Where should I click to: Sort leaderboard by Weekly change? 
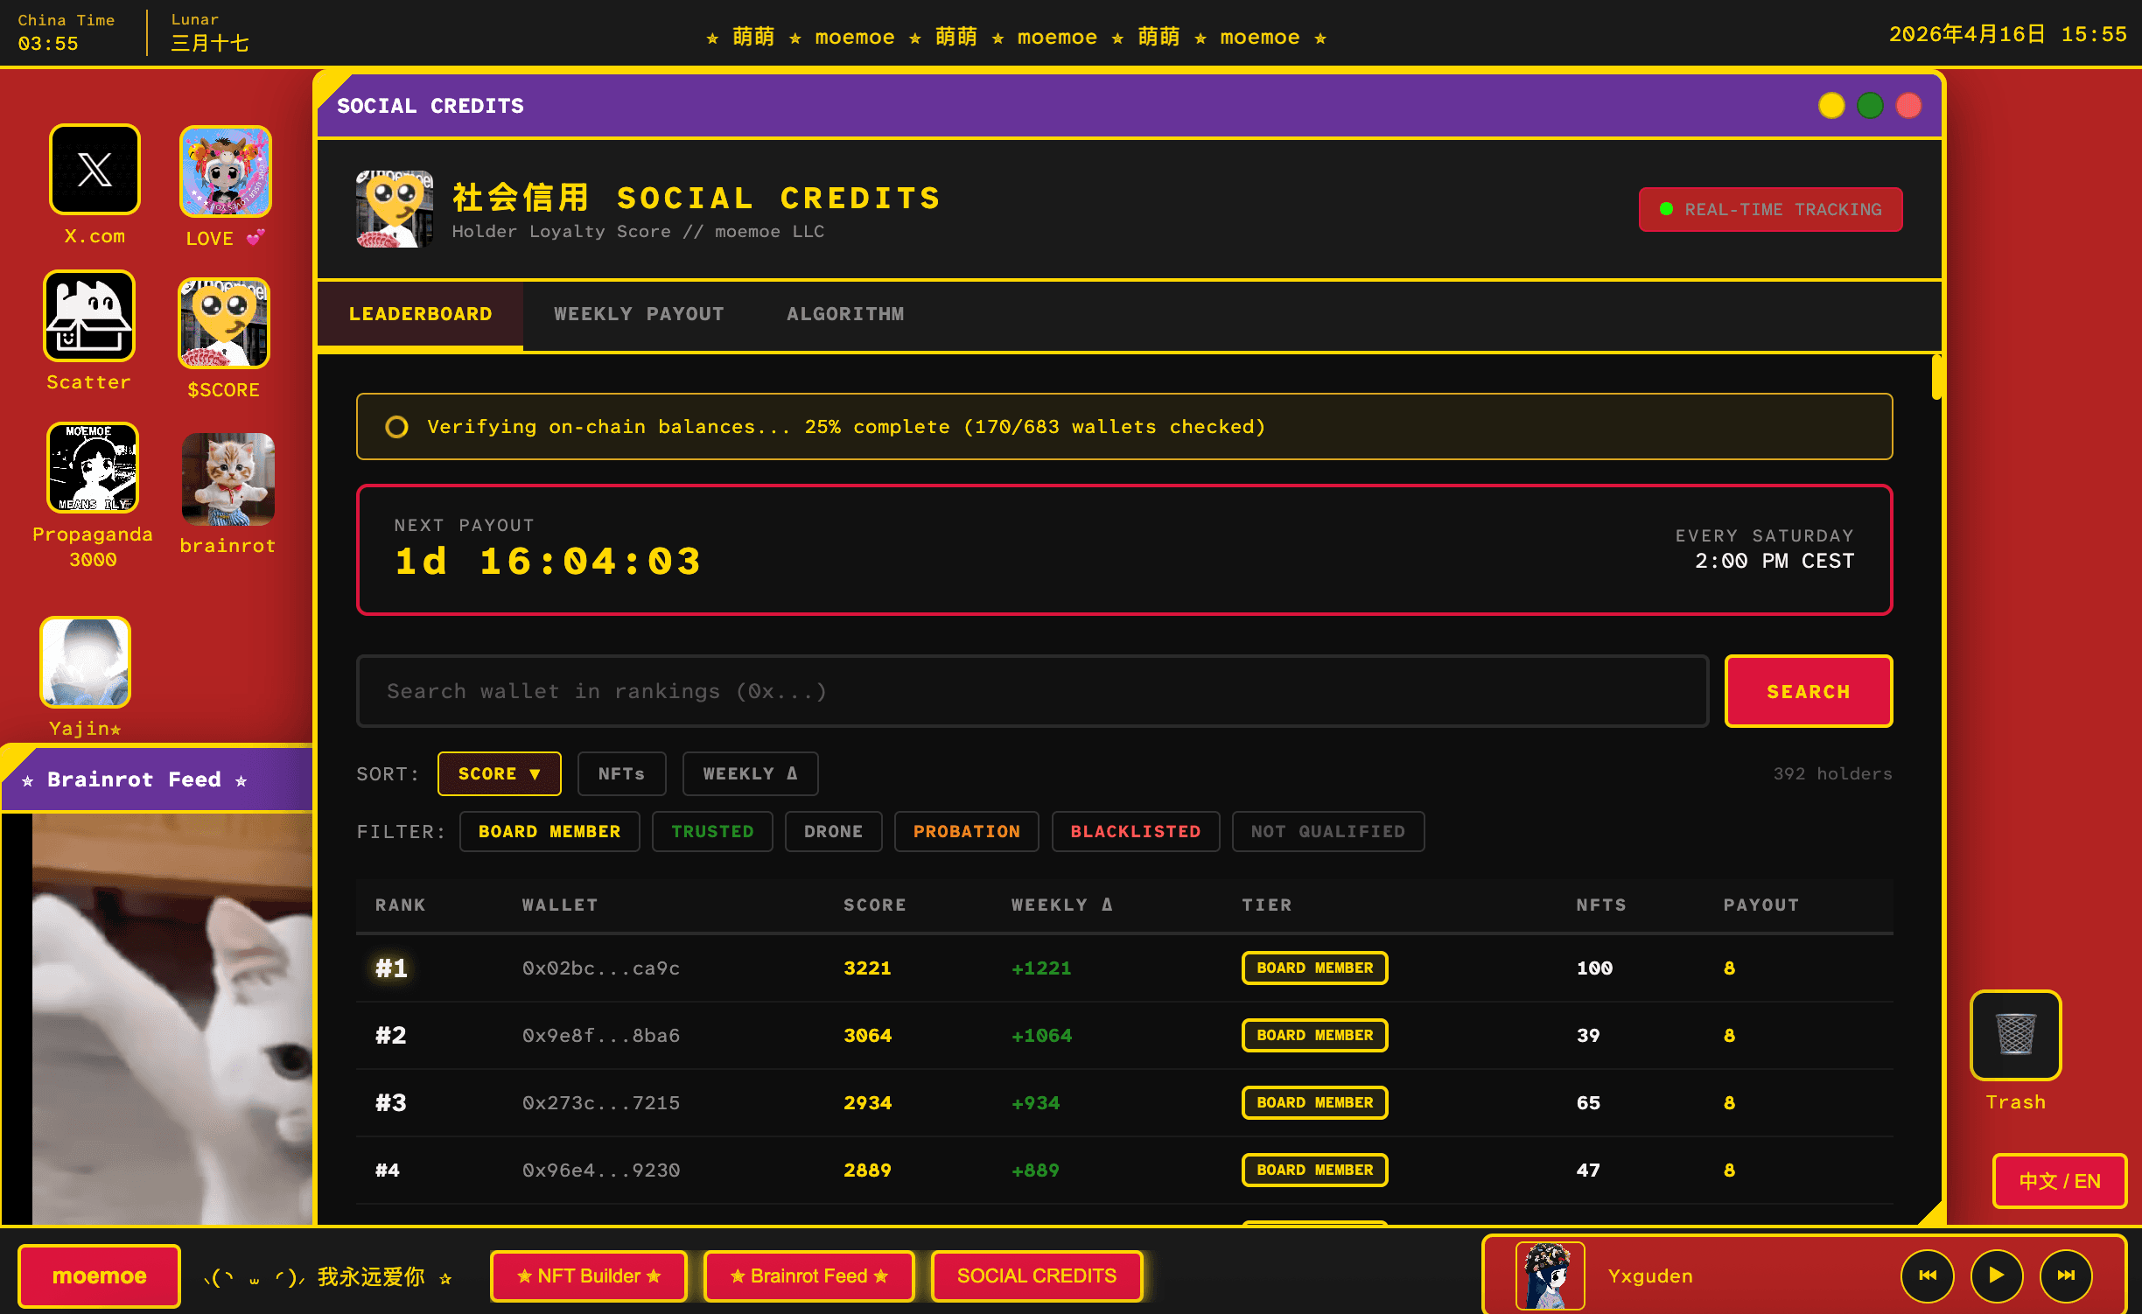[x=751, y=773]
